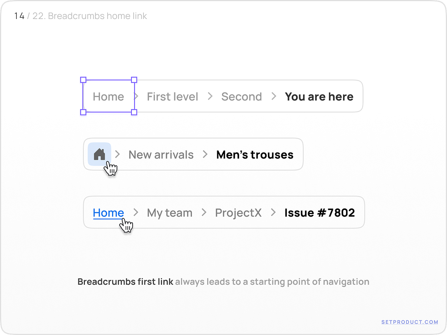Screen dimensions: 447x335
Task: Open the SETPRODUCT.COM link
Action: click(x=409, y=322)
